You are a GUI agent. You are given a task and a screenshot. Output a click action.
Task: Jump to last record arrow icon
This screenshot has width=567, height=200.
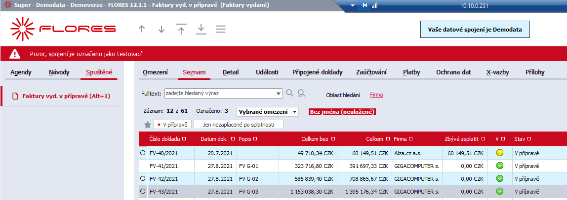pos(201,29)
